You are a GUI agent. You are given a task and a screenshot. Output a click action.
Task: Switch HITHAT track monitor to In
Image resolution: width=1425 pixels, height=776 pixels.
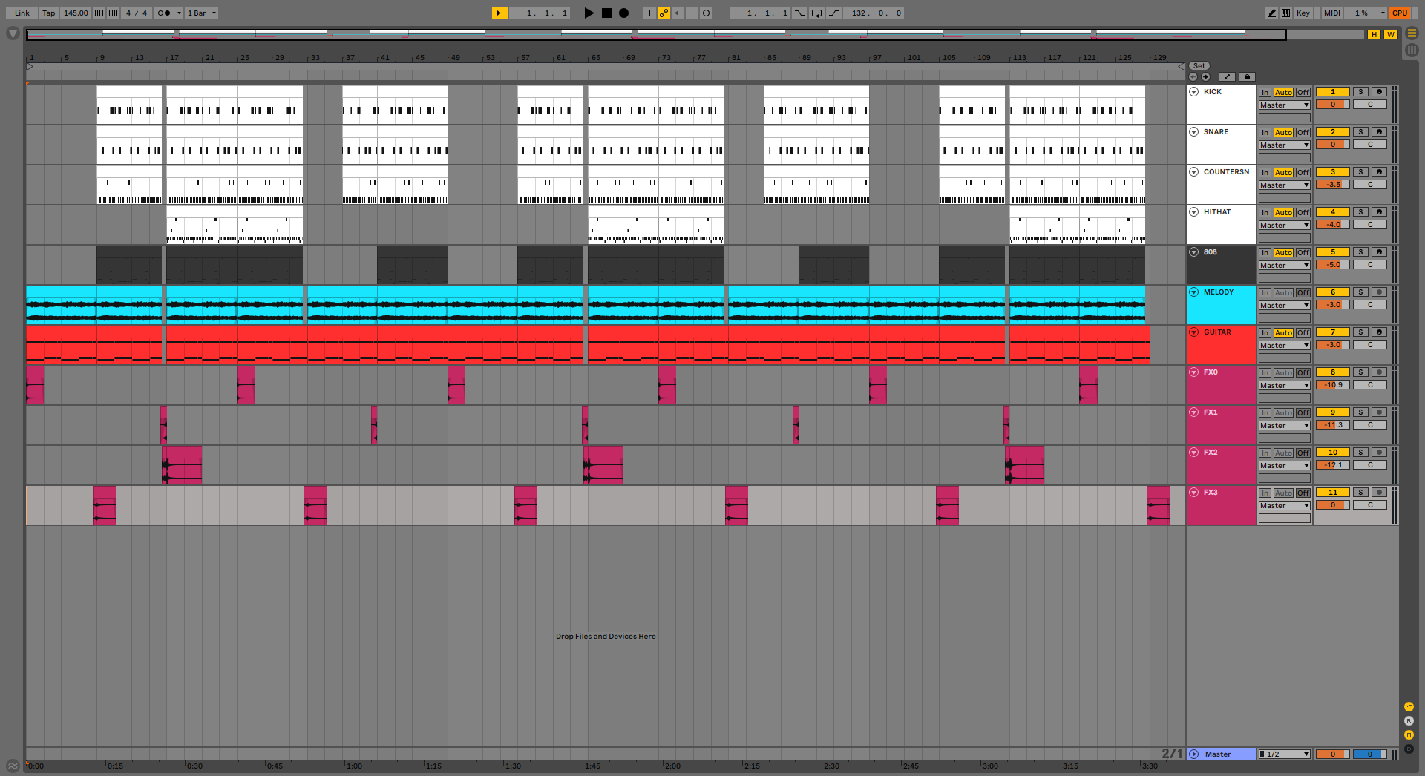pyautogui.click(x=1265, y=213)
